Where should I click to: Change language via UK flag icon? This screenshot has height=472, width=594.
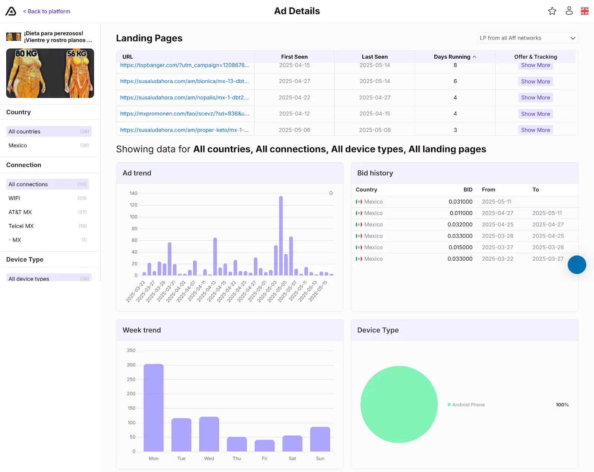pos(585,11)
